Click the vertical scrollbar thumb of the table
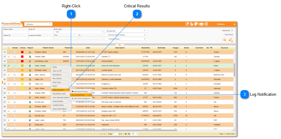The image size is (281, 139). [234, 70]
